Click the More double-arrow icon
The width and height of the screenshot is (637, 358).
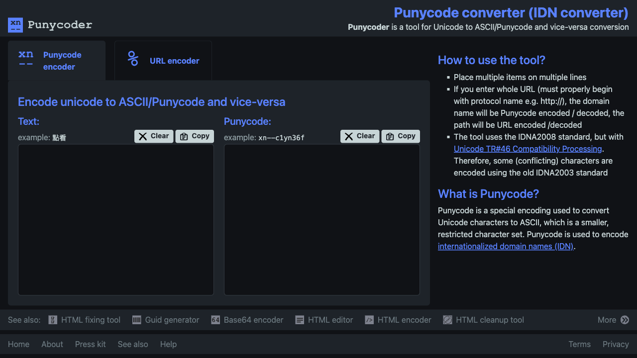point(625,320)
